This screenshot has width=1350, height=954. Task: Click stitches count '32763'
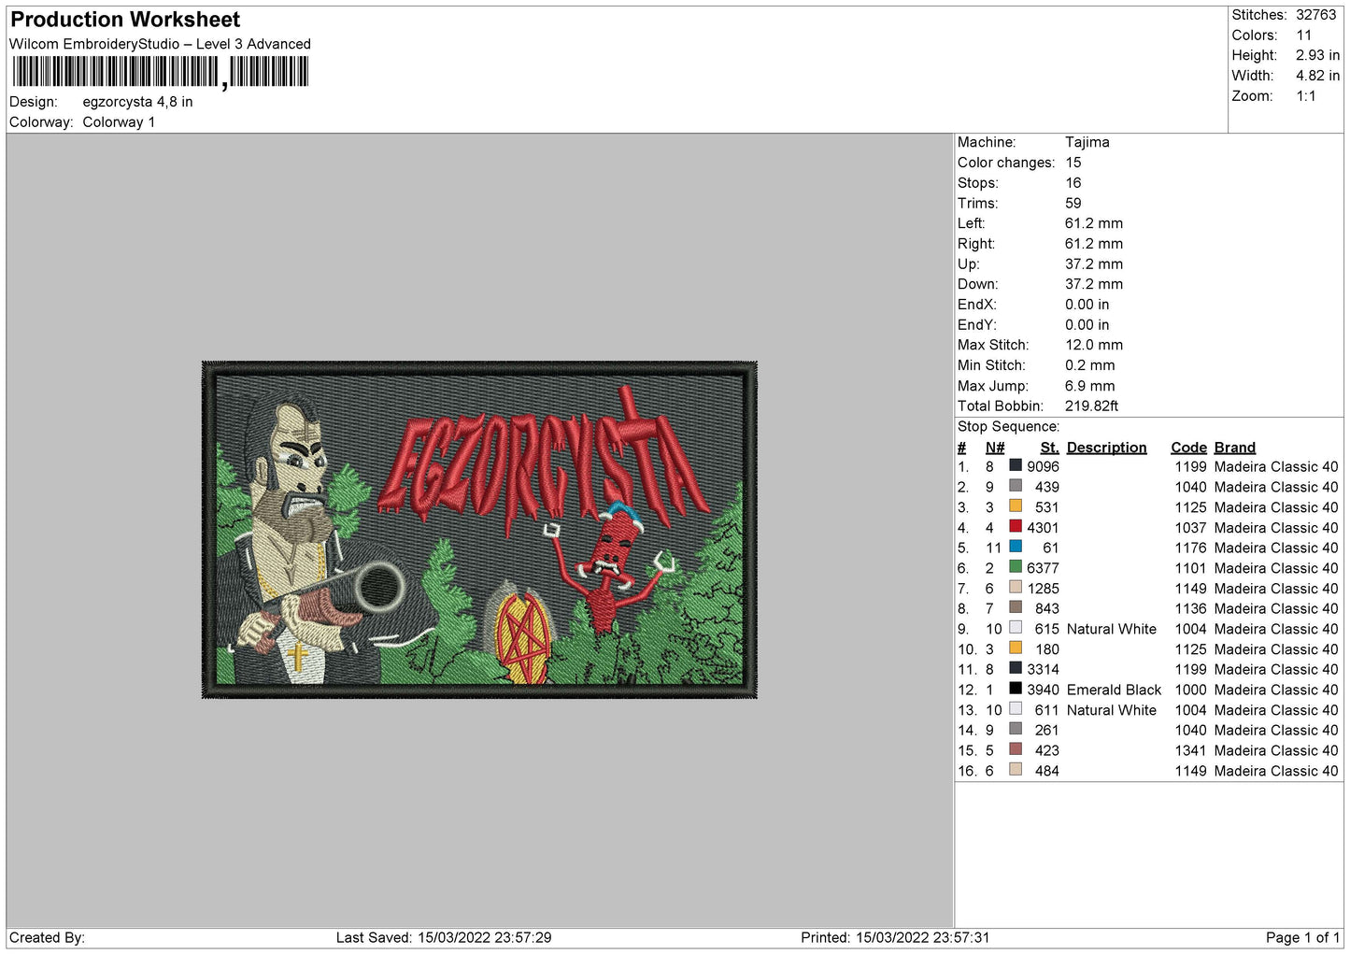coord(1315,15)
